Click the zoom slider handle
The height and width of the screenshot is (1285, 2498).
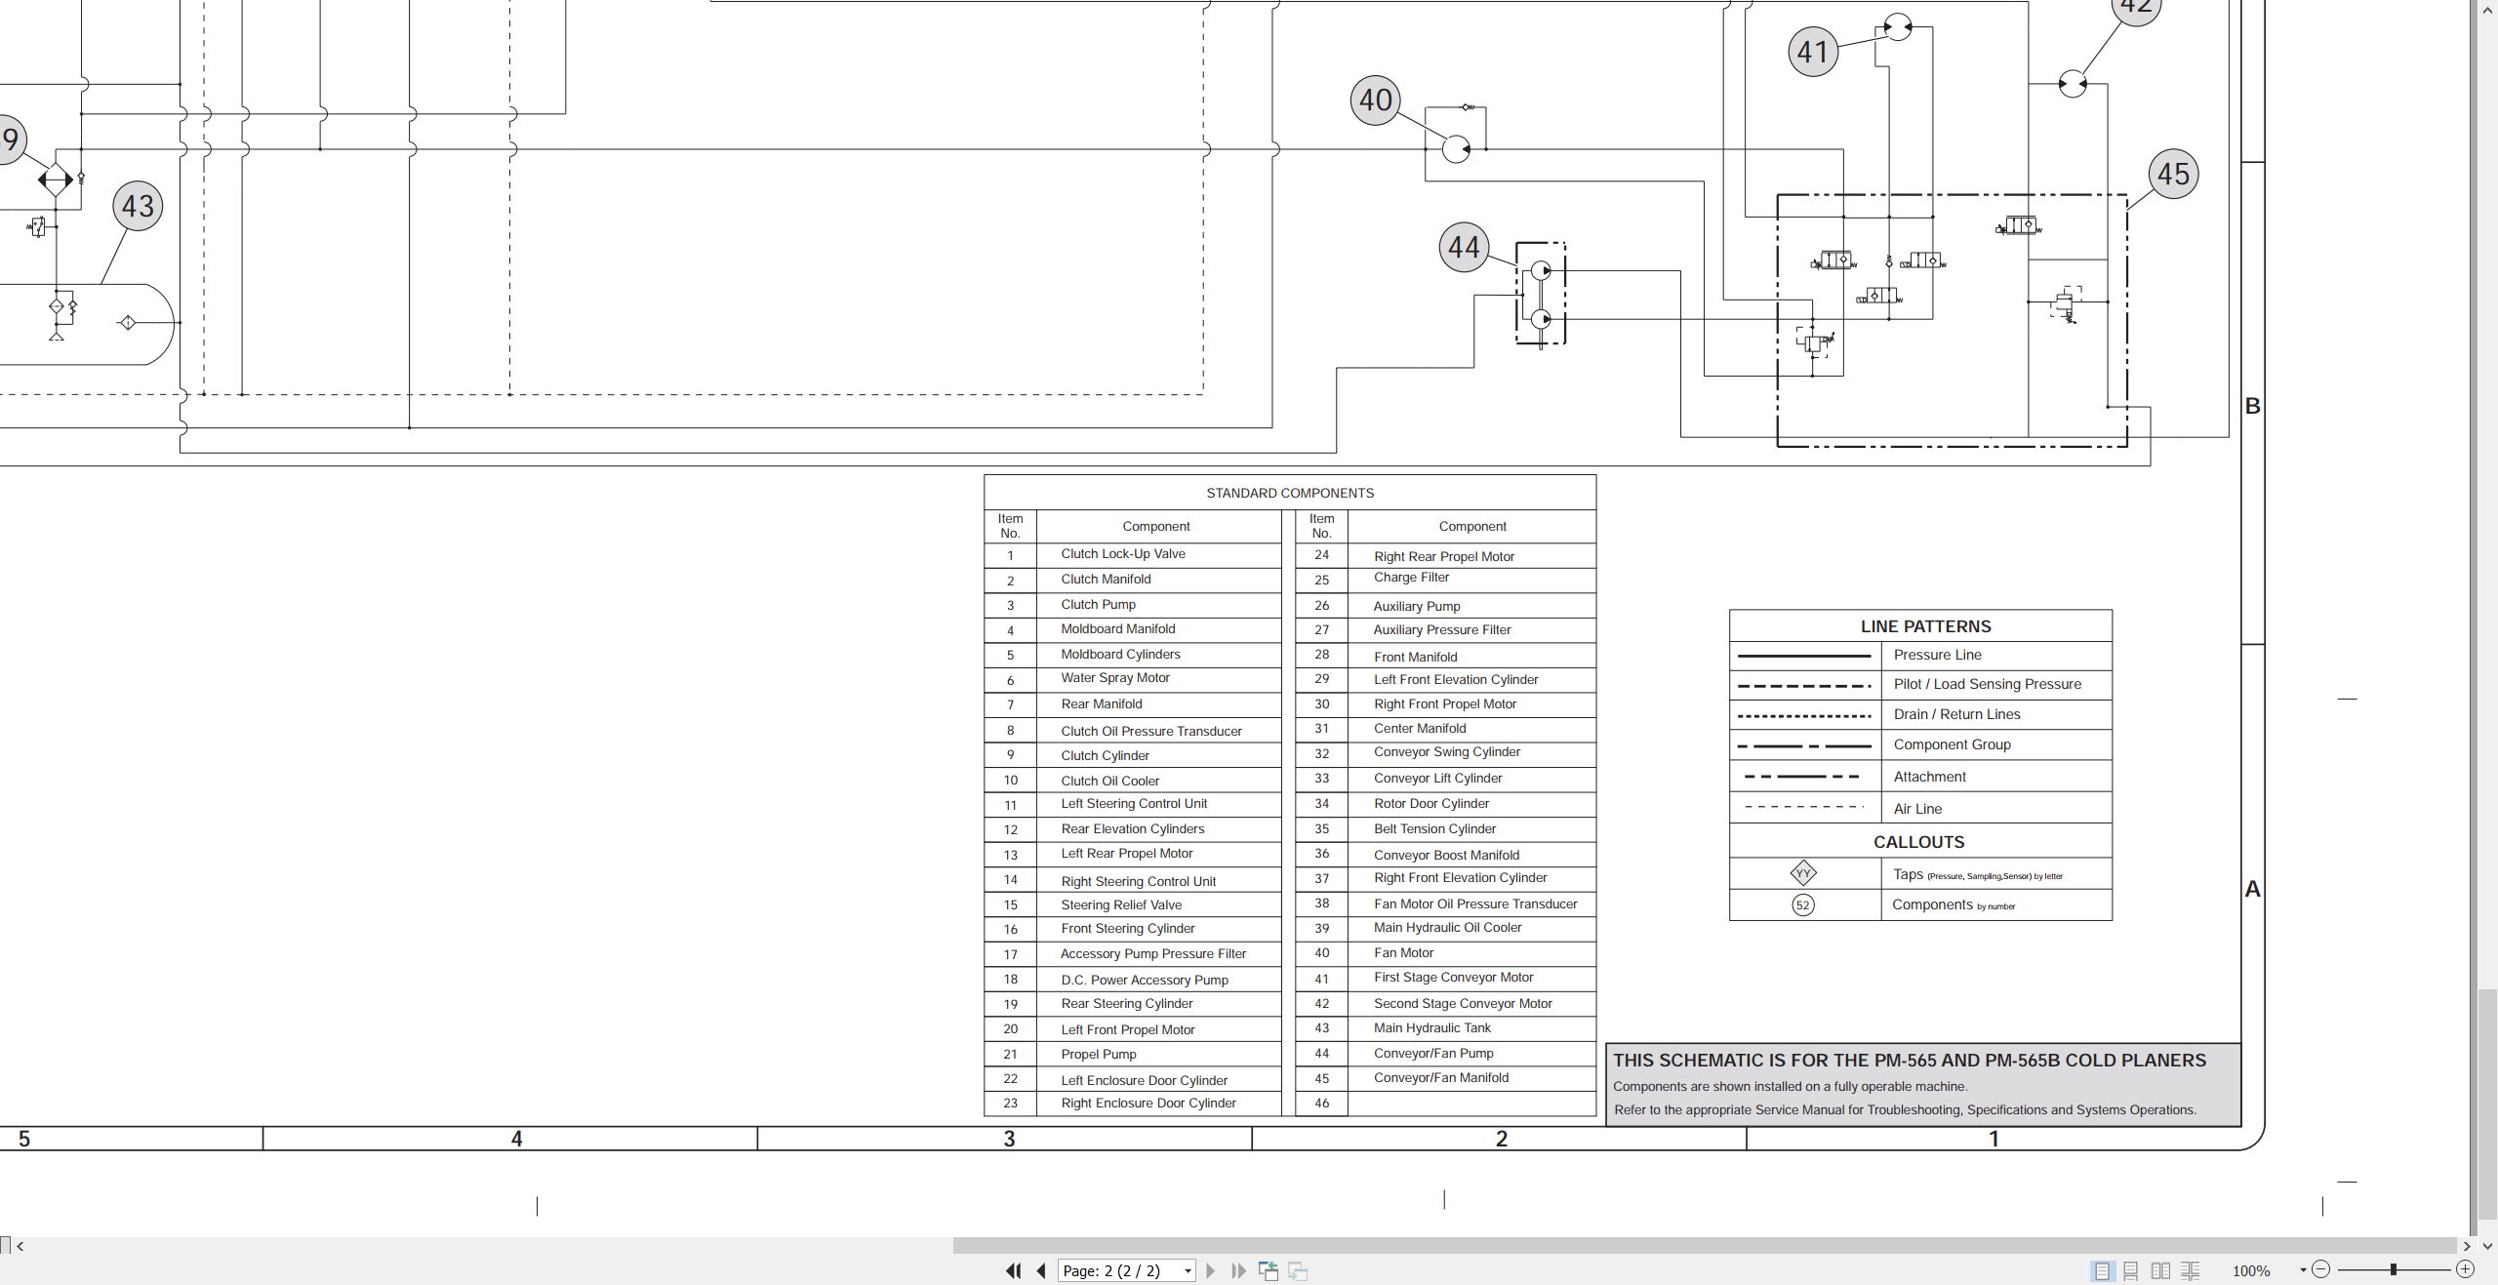[x=2393, y=1269]
